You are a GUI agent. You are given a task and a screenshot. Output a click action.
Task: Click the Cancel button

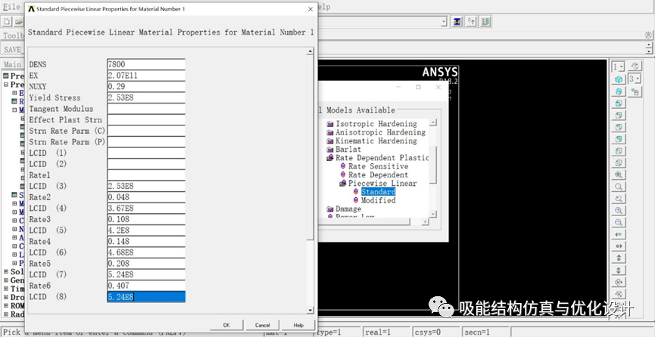point(262,326)
